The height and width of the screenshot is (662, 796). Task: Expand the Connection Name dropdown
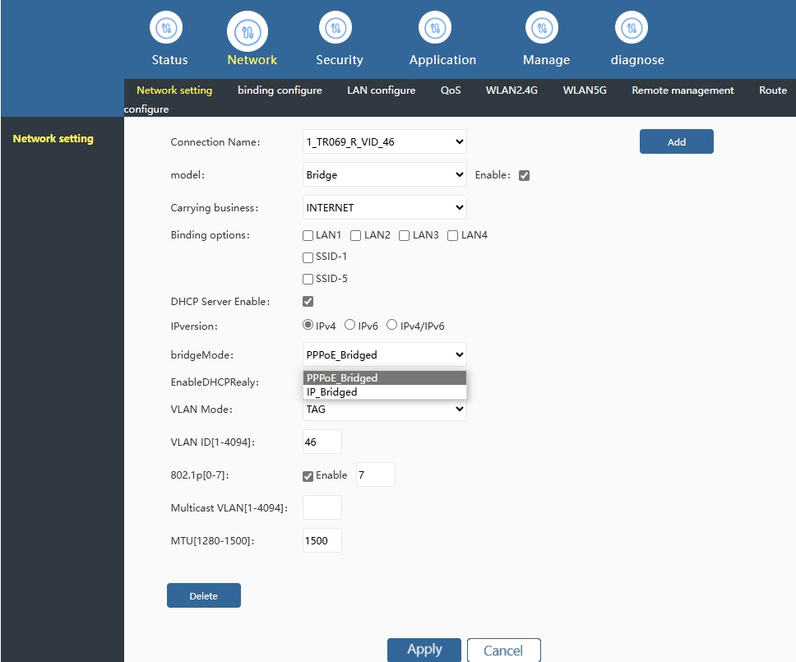click(x=384, y=141)
